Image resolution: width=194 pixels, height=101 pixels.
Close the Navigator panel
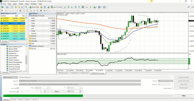27,44
